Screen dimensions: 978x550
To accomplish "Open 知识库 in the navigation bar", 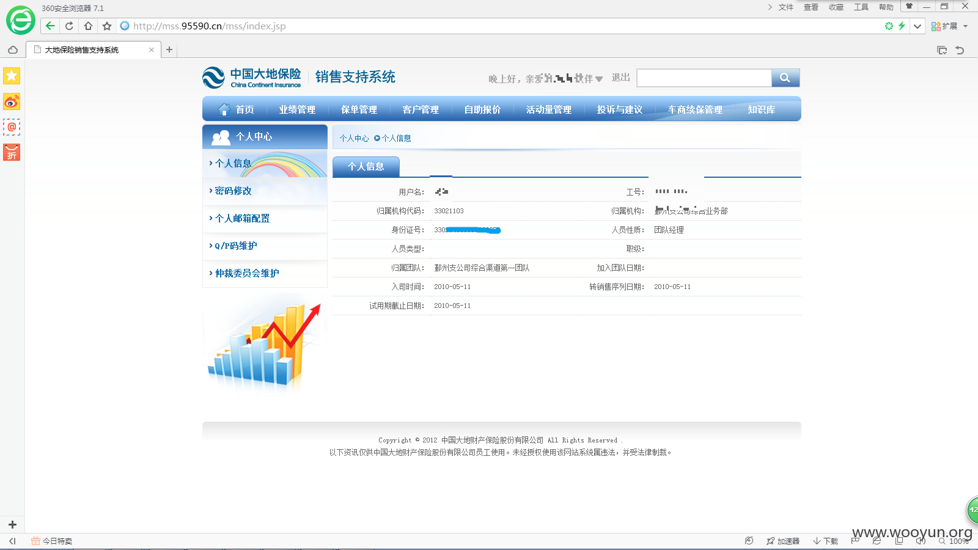I will click(x=762, y=109).
